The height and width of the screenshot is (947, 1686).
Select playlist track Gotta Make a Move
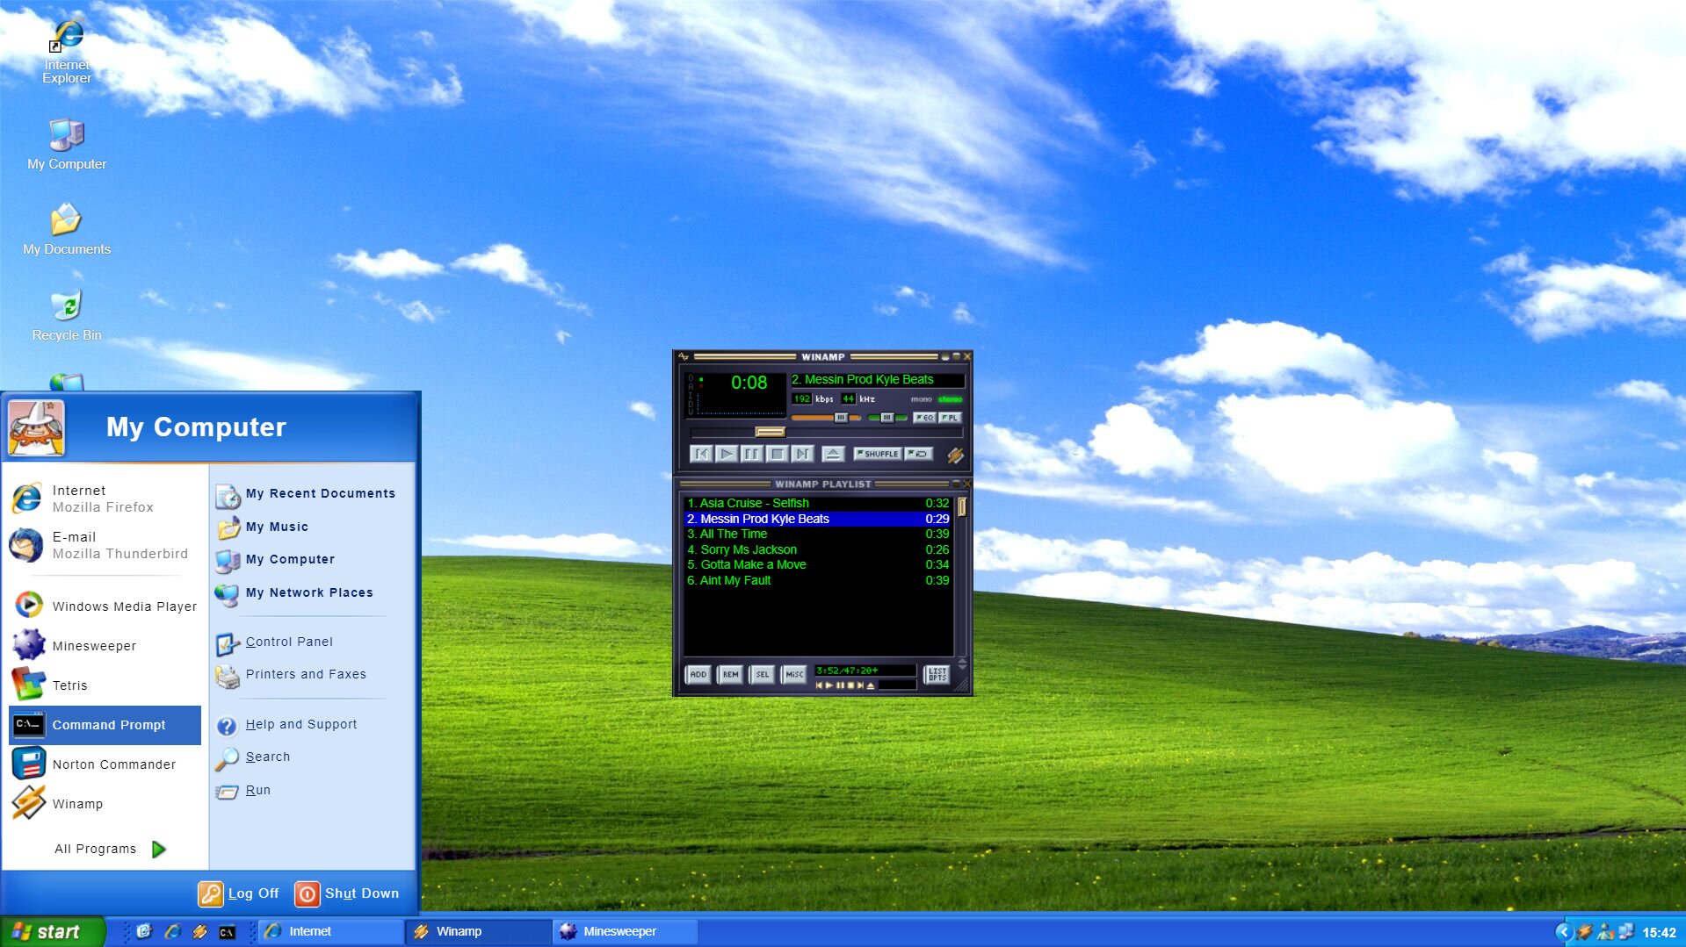[x=817, y=564]
